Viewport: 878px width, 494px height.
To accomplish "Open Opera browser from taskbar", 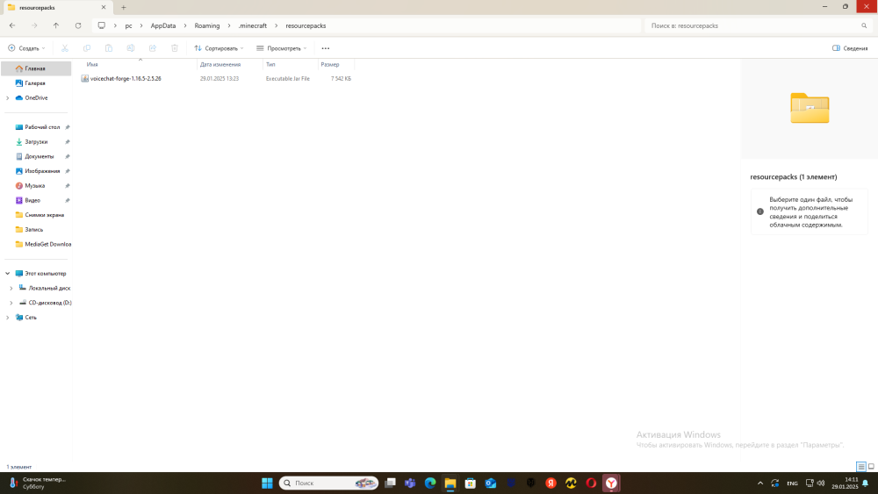I will click(x=591, y=483).
